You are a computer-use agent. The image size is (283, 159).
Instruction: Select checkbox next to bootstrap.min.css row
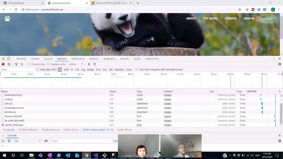pos(3,108)
